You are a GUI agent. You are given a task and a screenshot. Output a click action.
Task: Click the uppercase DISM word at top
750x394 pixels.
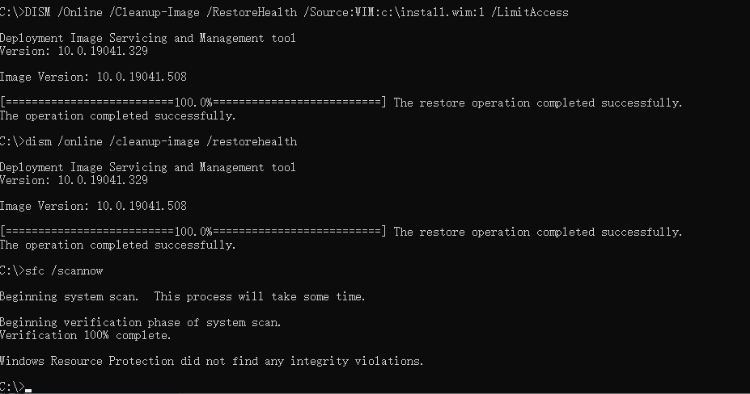pyautogui.click(x=38, y=12)
